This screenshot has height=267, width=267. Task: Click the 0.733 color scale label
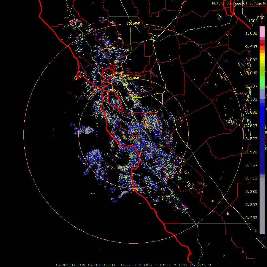tap(251, 99)
